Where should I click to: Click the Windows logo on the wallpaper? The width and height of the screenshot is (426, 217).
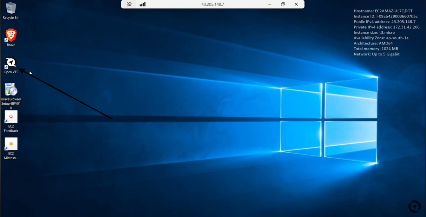coord(329,120)
